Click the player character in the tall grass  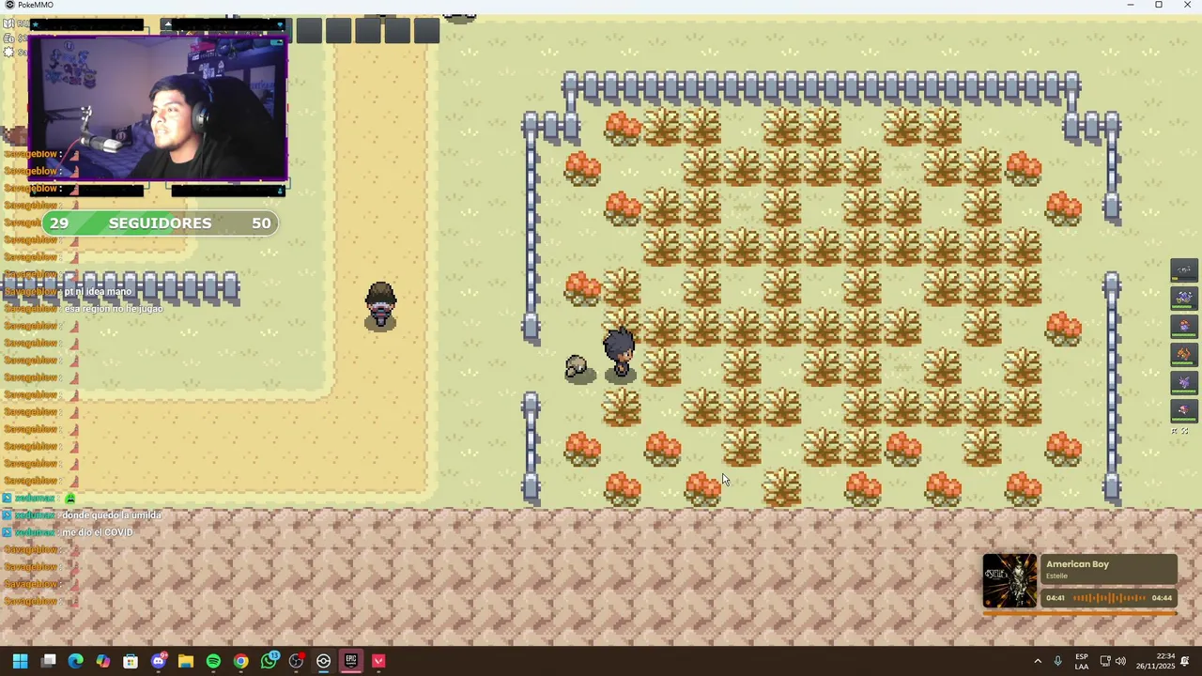tap(619, 353)
